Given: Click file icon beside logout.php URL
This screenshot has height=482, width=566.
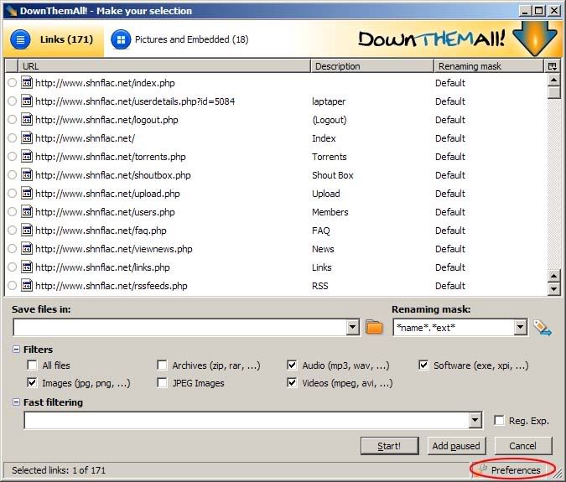Looking at the screenshot, I should (x=26, y=119).
